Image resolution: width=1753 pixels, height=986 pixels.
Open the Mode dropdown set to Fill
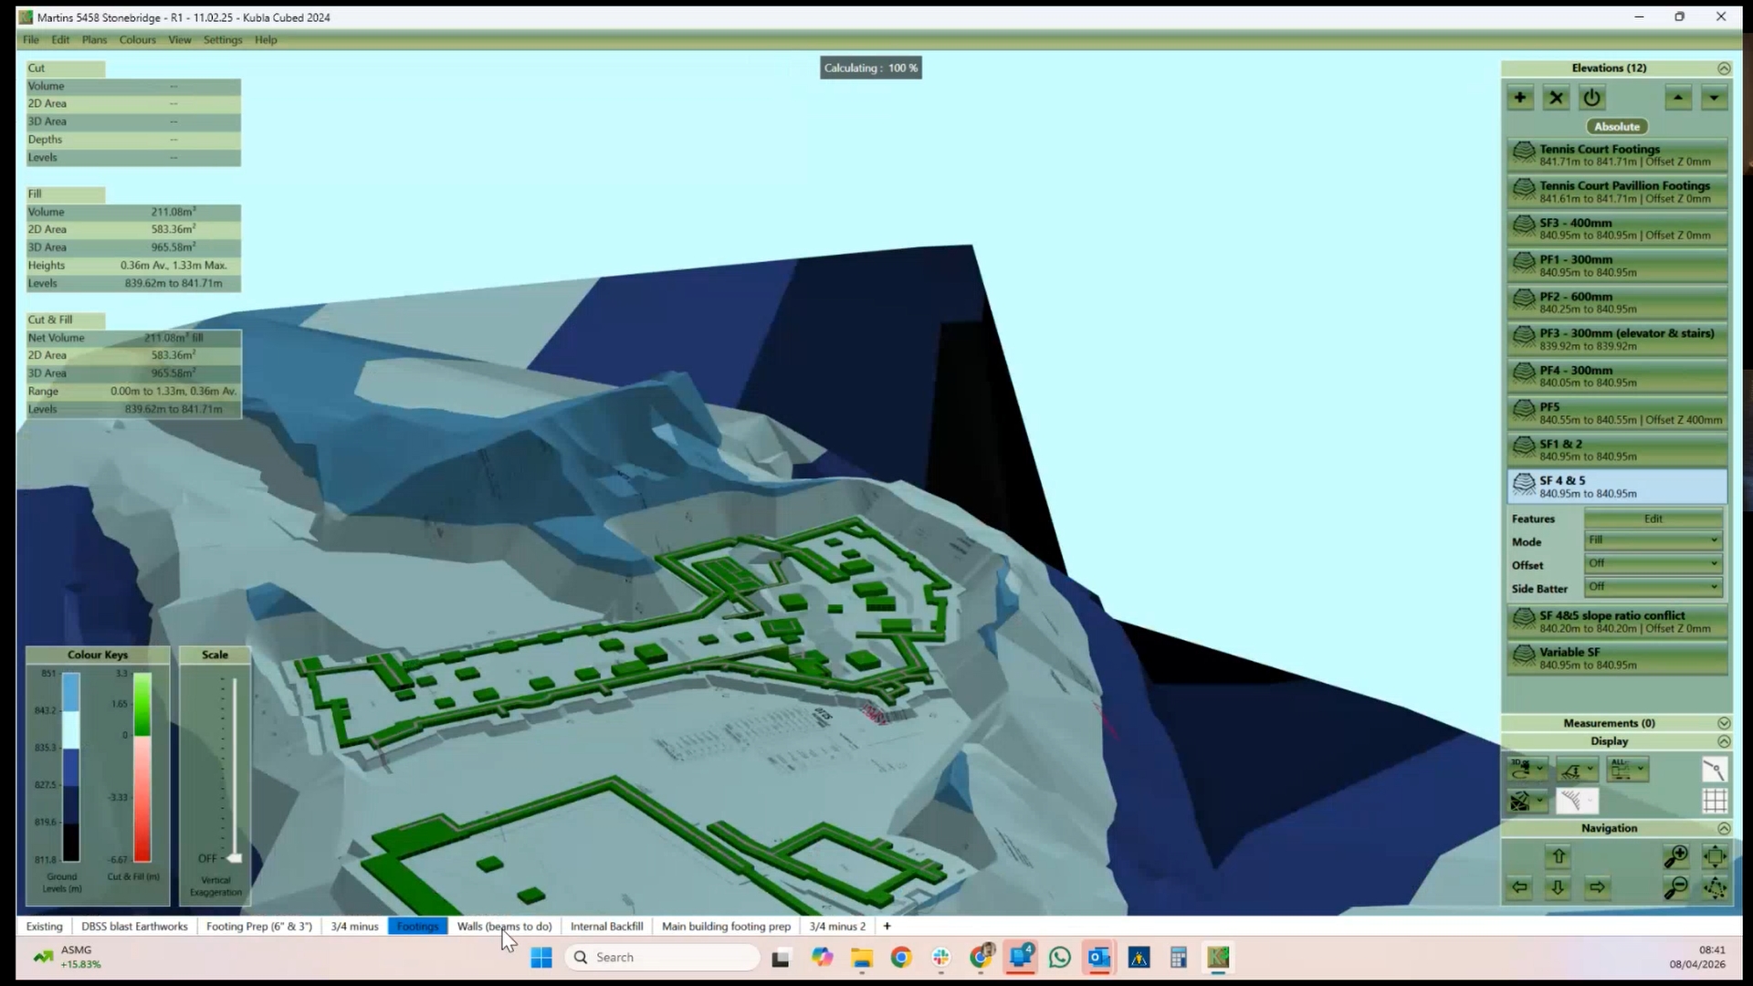[x=1653, y=540]
